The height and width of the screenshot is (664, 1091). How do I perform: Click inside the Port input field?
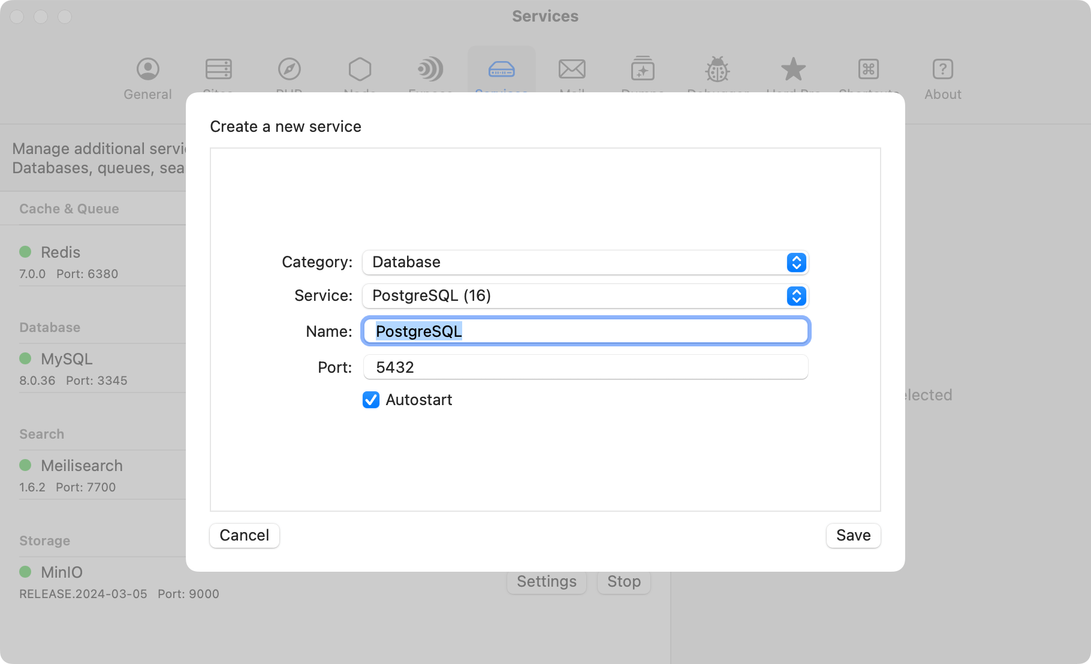585,367
